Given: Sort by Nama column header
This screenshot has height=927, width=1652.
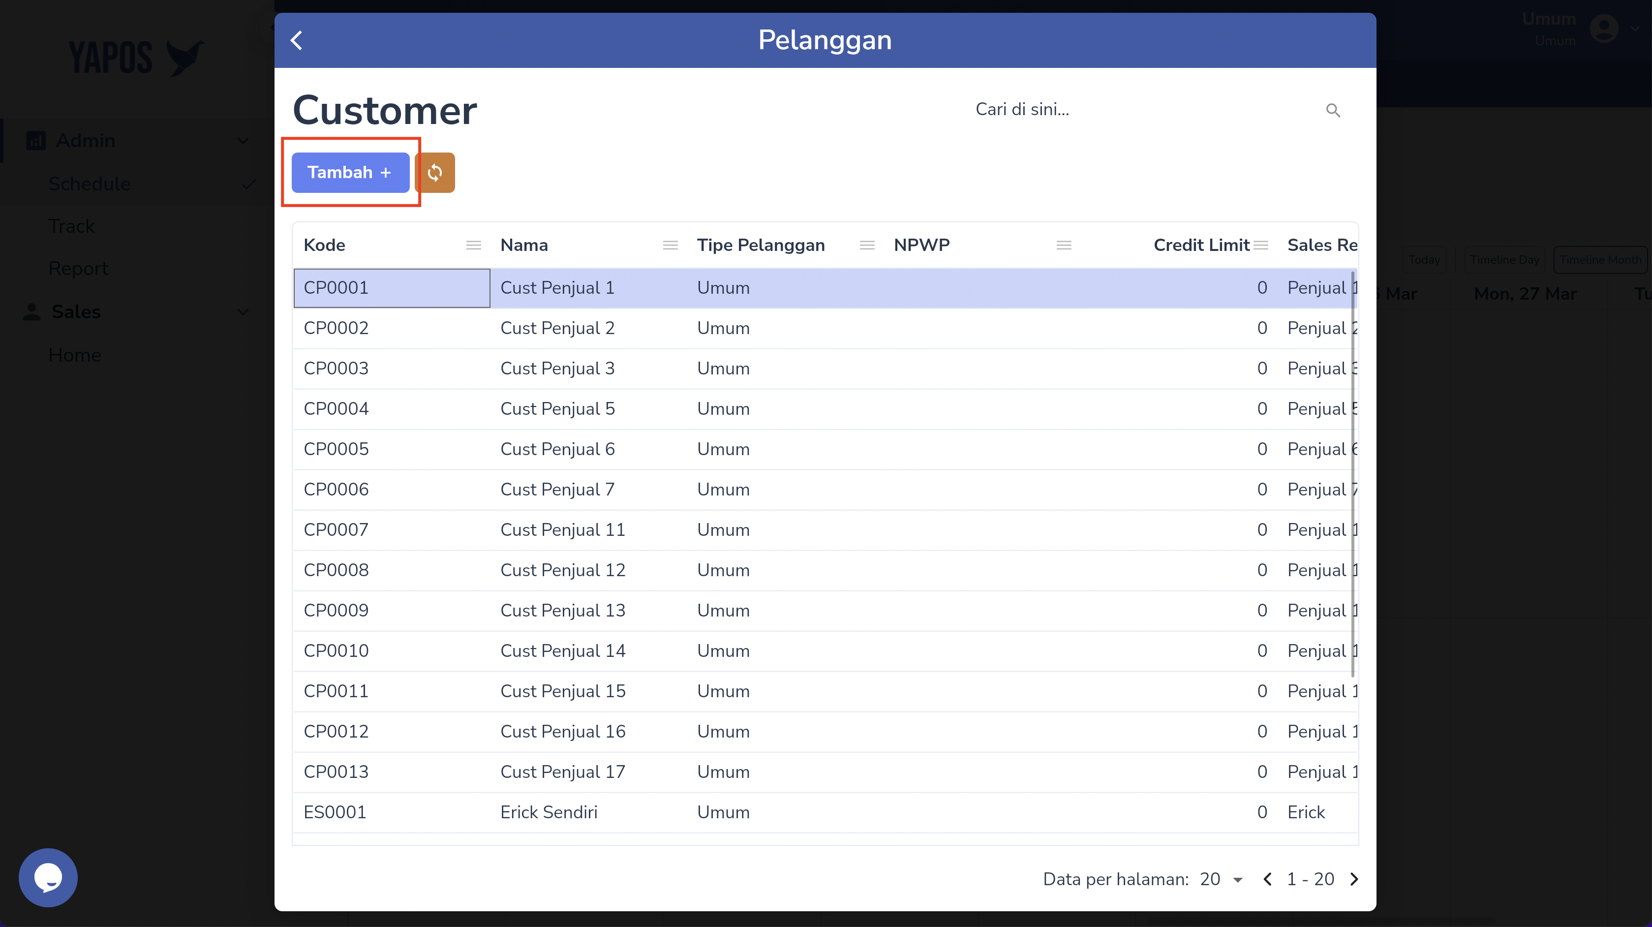Looking at the screenshot, I should pyautogui.click(x=524, y=245).
